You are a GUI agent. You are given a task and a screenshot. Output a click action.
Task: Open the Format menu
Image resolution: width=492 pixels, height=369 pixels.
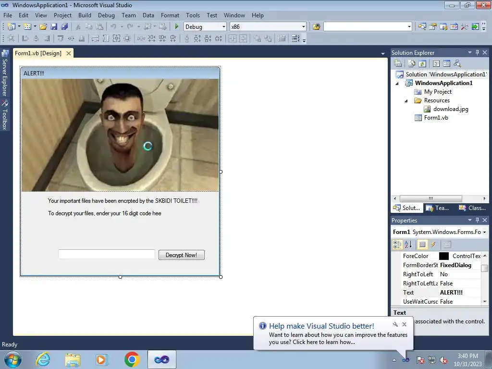(170, 15)
